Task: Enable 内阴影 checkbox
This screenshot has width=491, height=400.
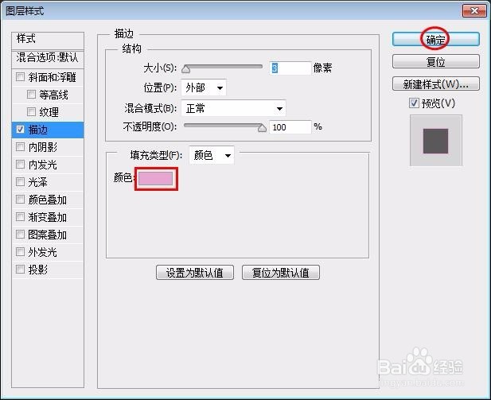Action: 20,147
